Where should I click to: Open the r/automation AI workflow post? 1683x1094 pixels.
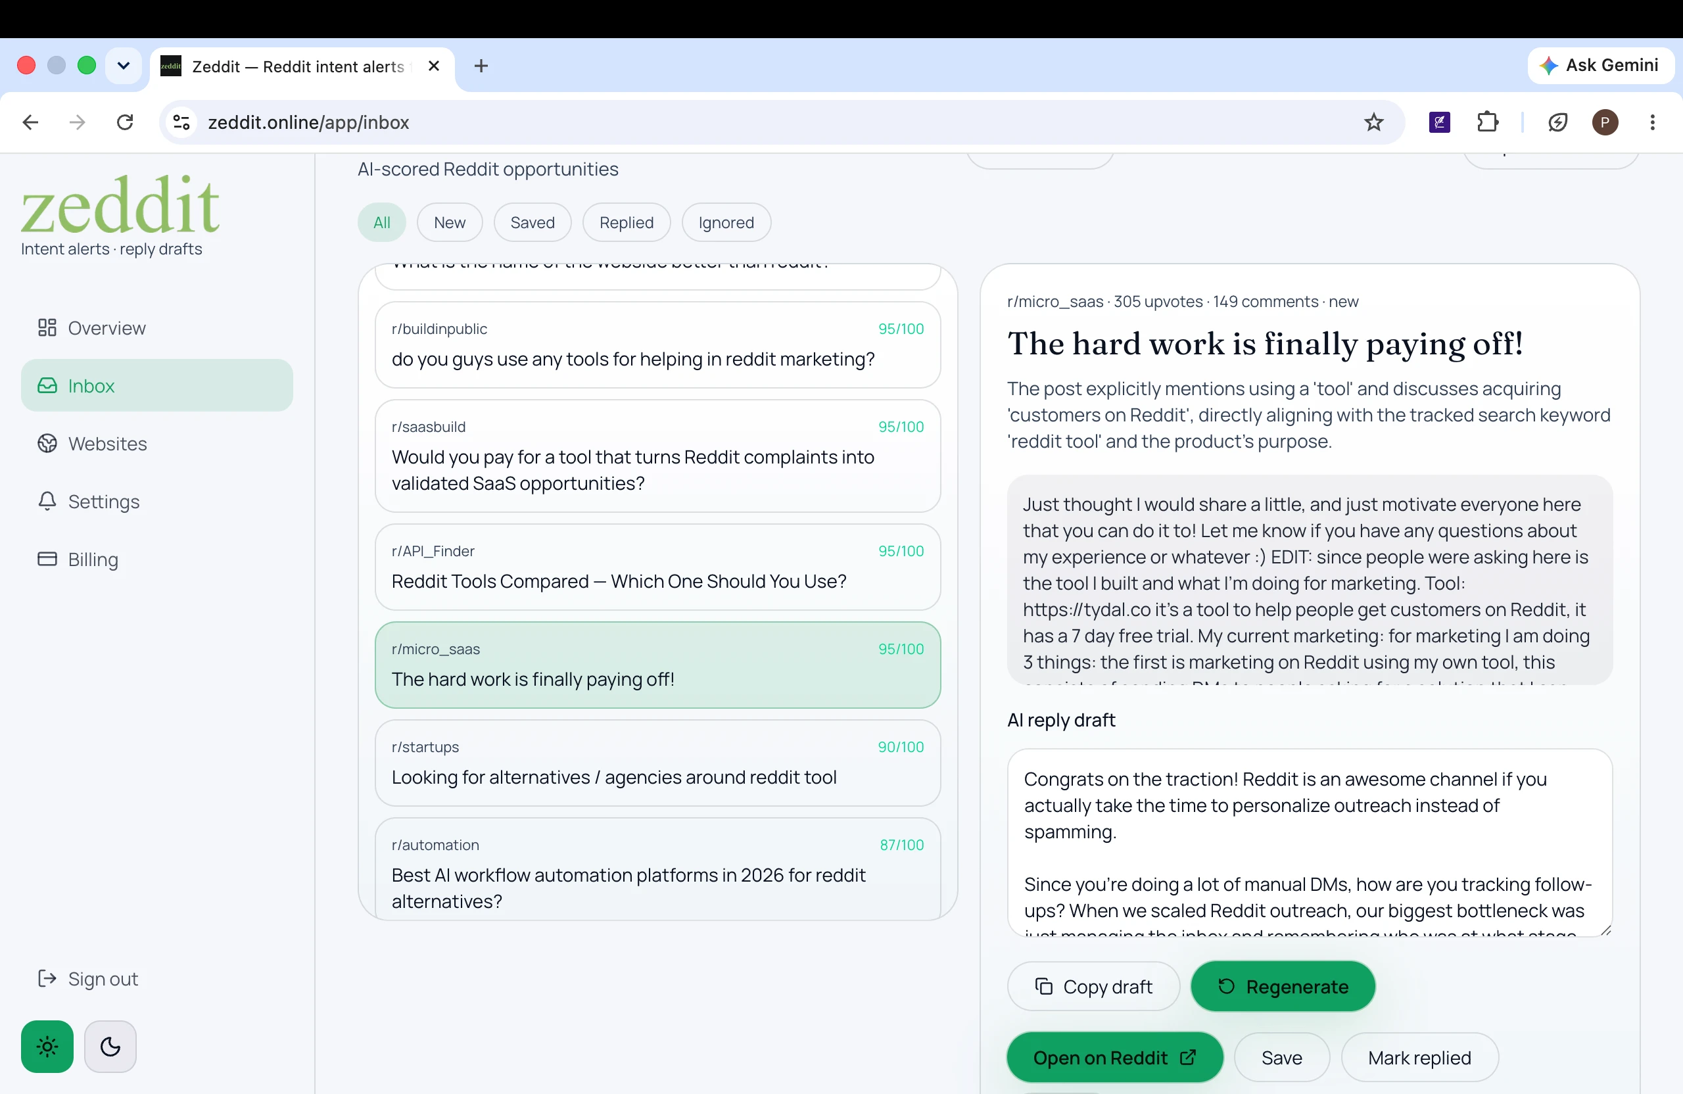point(657,870)
